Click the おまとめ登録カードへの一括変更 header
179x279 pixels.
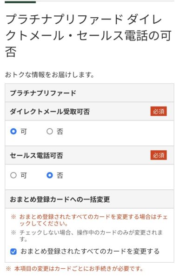[x=60, y=199]
